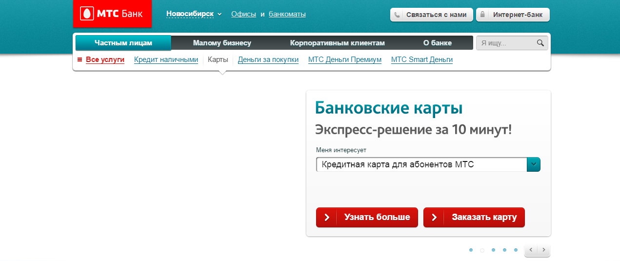Click the Банковские карты heading
Viewport: 620px width, 261px height.
coord(389,107)
